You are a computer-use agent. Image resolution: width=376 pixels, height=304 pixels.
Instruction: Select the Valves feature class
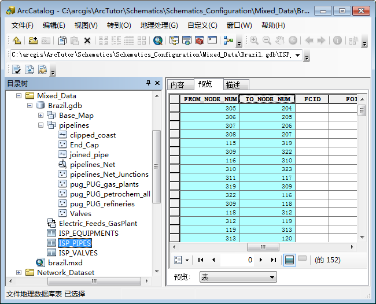click(80, 214)
